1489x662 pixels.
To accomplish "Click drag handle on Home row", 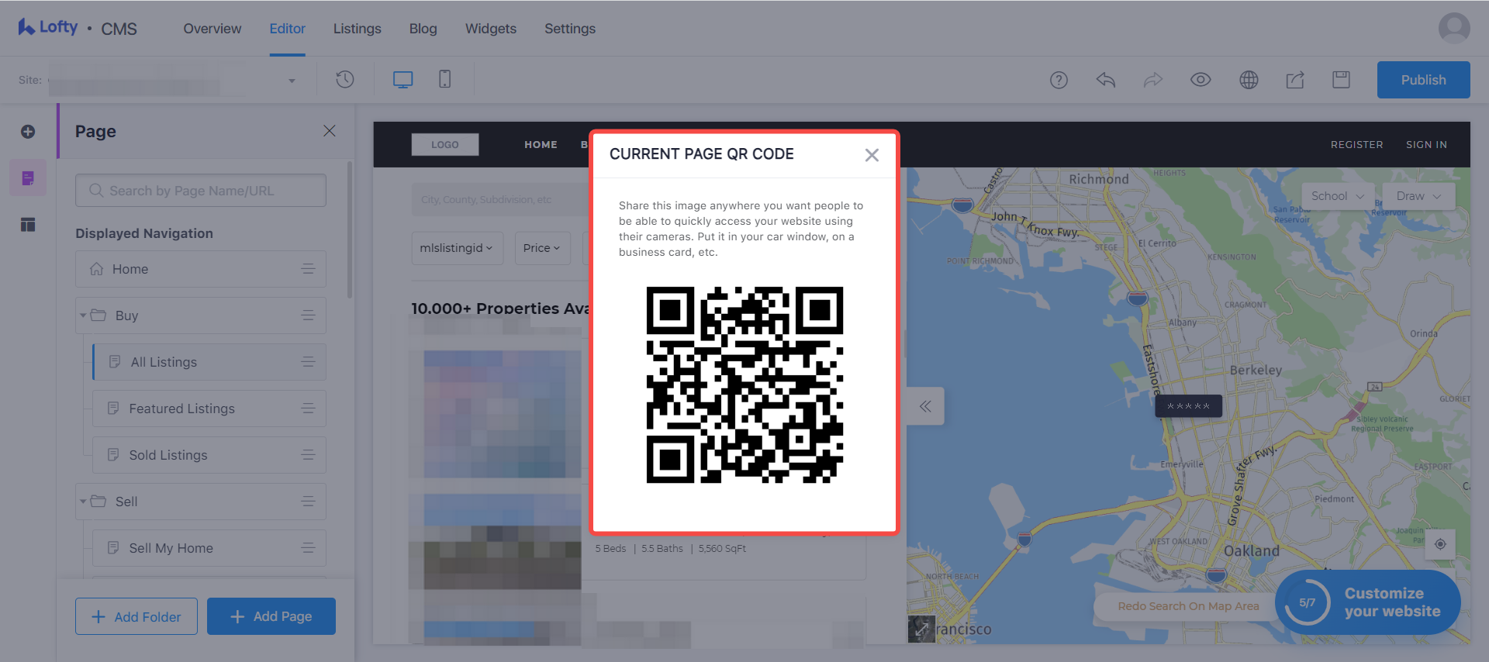I will click(x=308, y=269).
